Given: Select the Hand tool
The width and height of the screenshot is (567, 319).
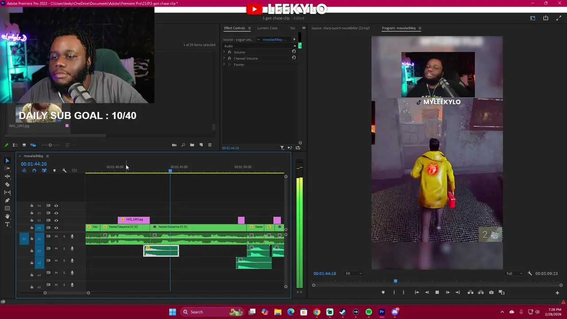Looking at the screenshot, I should [x=7, y=216].
